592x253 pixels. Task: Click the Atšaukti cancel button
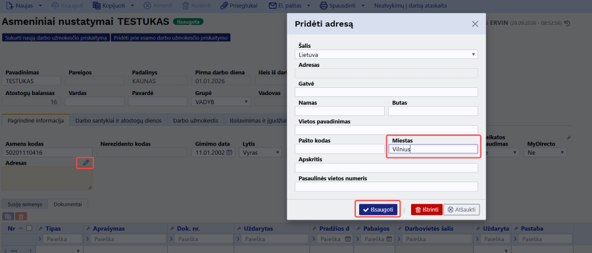pos(462,210)
